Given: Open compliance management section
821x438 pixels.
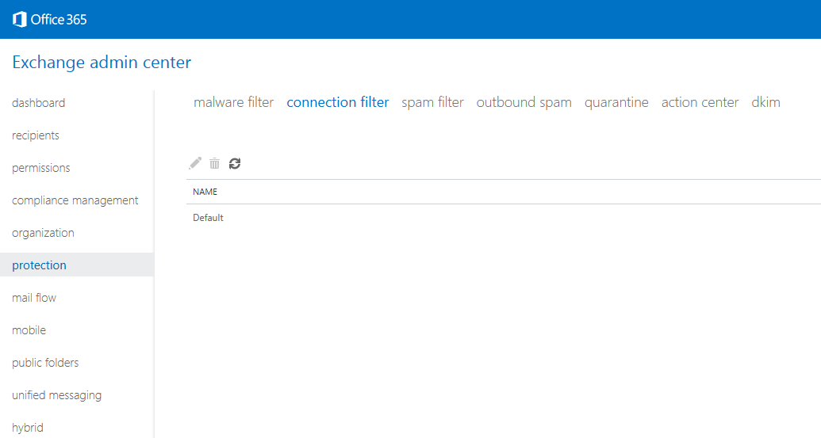Looking at the screenshot, I should 75,200.
